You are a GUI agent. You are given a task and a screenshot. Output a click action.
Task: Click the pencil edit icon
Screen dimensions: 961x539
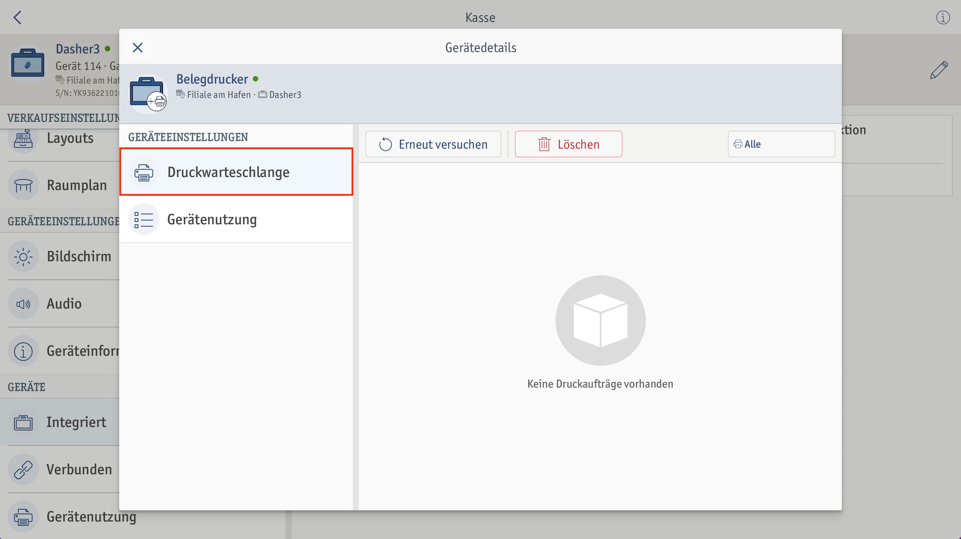coord(939,70)
